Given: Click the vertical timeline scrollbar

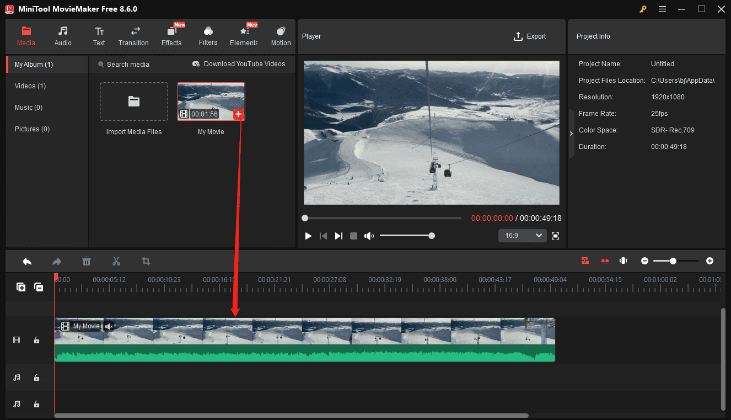Looking at the screenshot, I should pyautogui.click(x=723, y=359).
